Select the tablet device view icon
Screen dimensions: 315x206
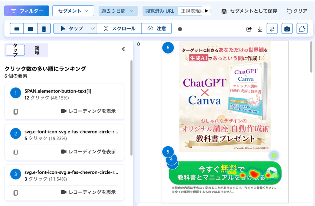30,29
